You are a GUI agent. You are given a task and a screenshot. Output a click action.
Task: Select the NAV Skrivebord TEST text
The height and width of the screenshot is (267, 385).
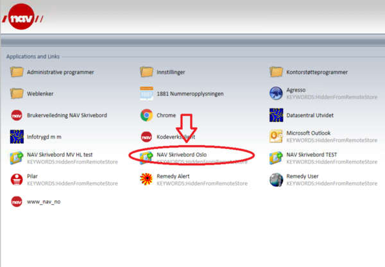pos(312,155)
